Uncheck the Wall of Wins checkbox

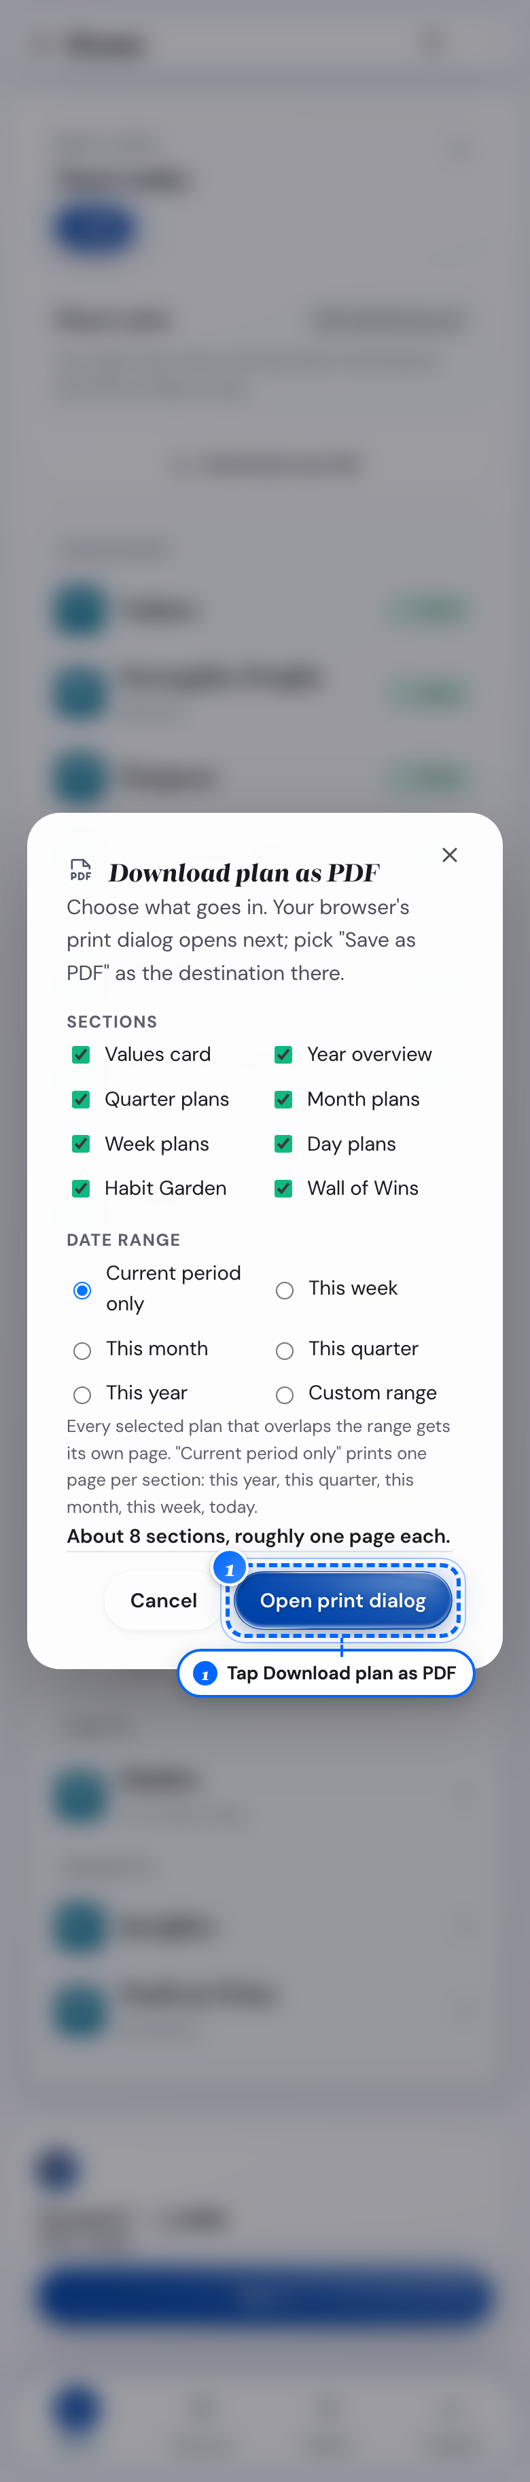283,1189
